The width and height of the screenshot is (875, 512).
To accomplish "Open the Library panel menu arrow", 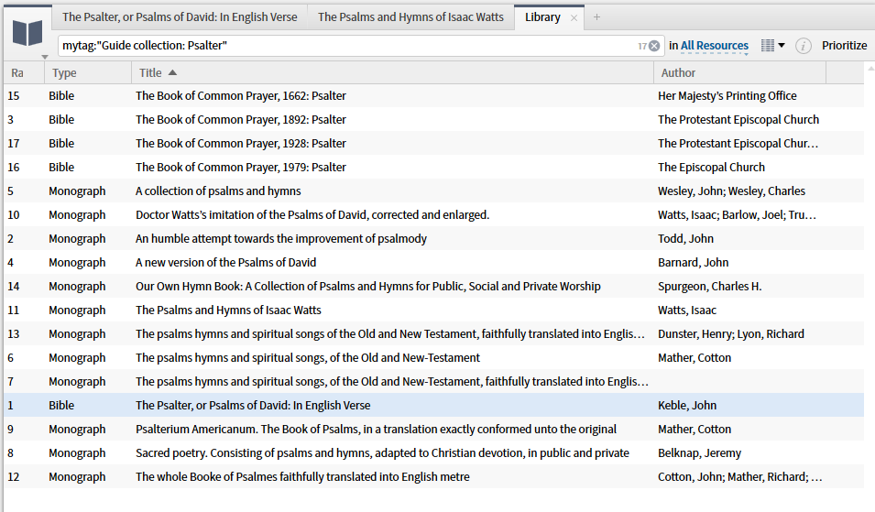I will (45, 57).
